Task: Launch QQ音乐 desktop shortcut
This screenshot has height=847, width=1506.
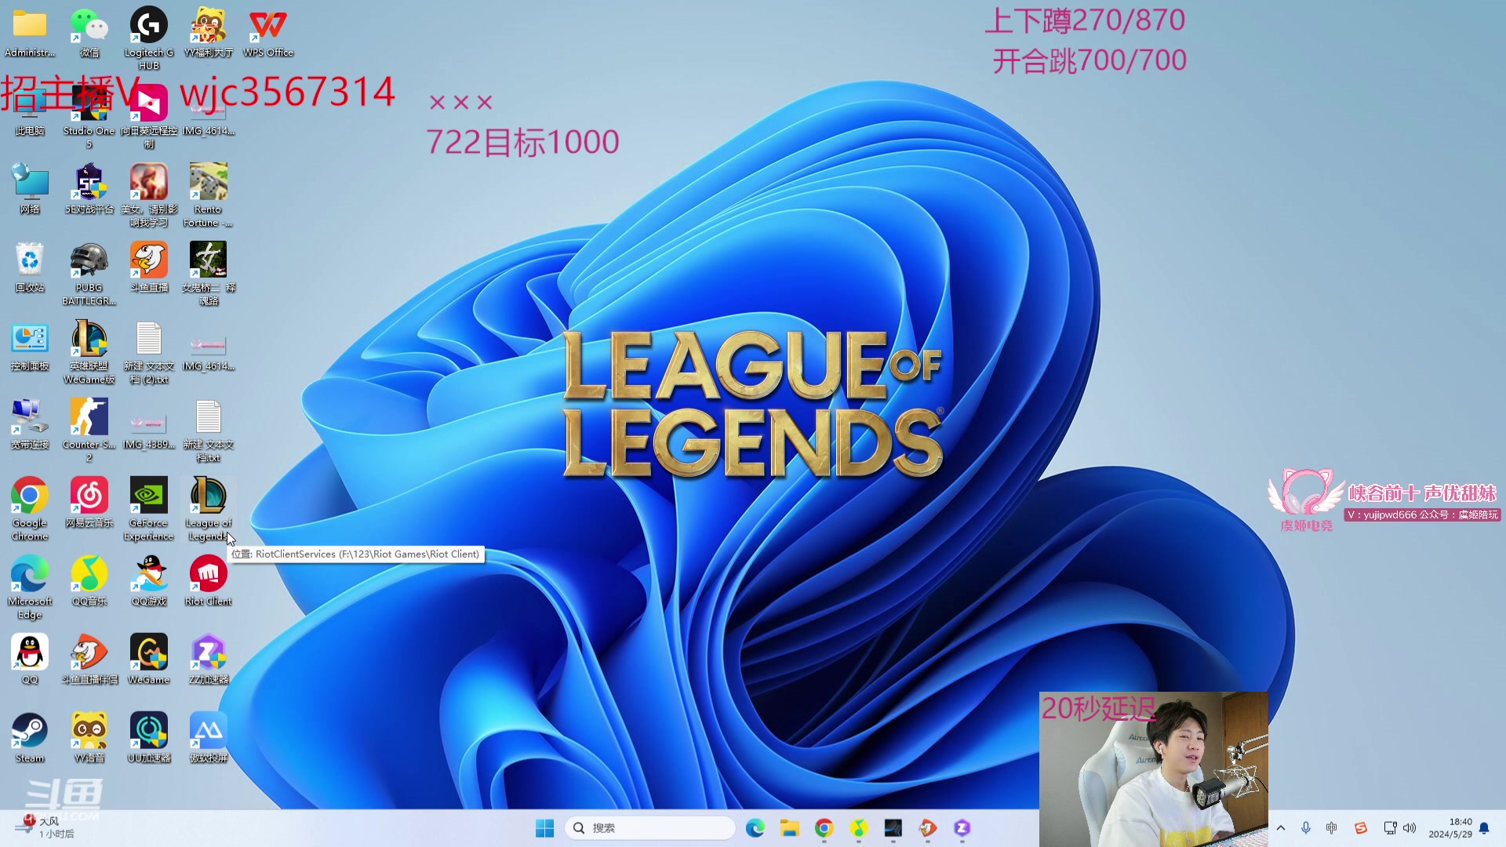Action: click(x=89, y=580)
